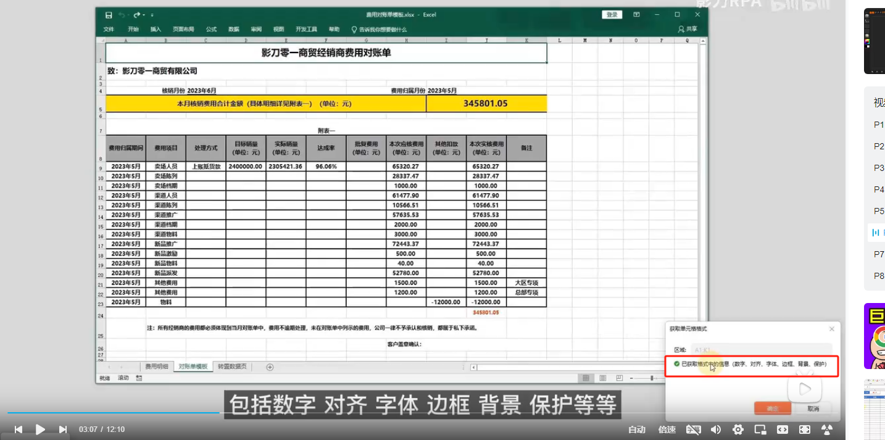Open the video player settings gear

738,430
